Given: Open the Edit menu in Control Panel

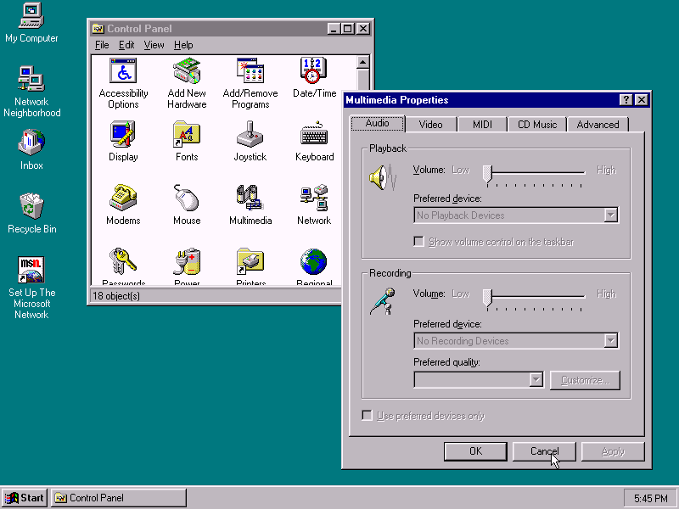Looking at the screenshot, I should tap(126, 45).
